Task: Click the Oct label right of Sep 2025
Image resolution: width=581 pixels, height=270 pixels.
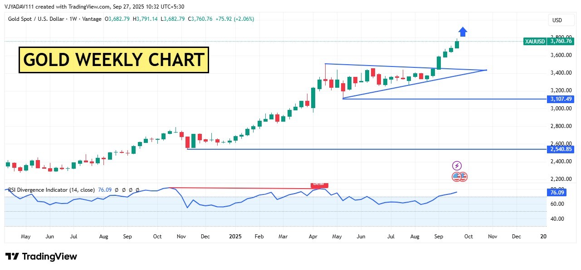Action: [468, 237]
